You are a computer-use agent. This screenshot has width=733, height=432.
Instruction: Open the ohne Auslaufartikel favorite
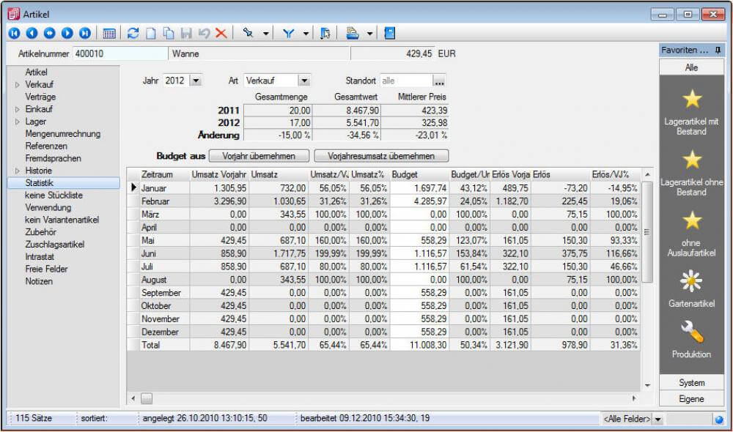[691, 234]
